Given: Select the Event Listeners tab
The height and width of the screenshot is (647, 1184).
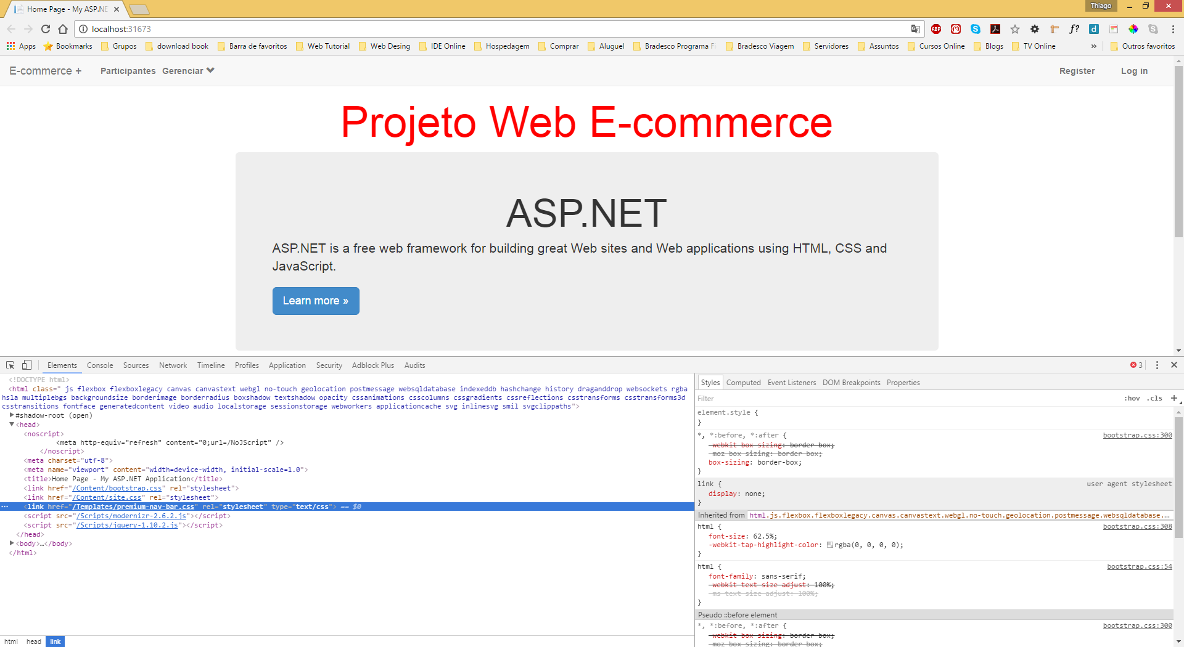Looking at the screenshot, I should click(x=792, y=383).
